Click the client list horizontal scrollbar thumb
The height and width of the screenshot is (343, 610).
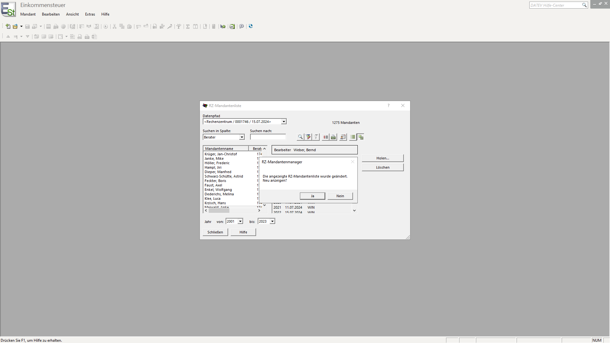(x=219, y=211)
